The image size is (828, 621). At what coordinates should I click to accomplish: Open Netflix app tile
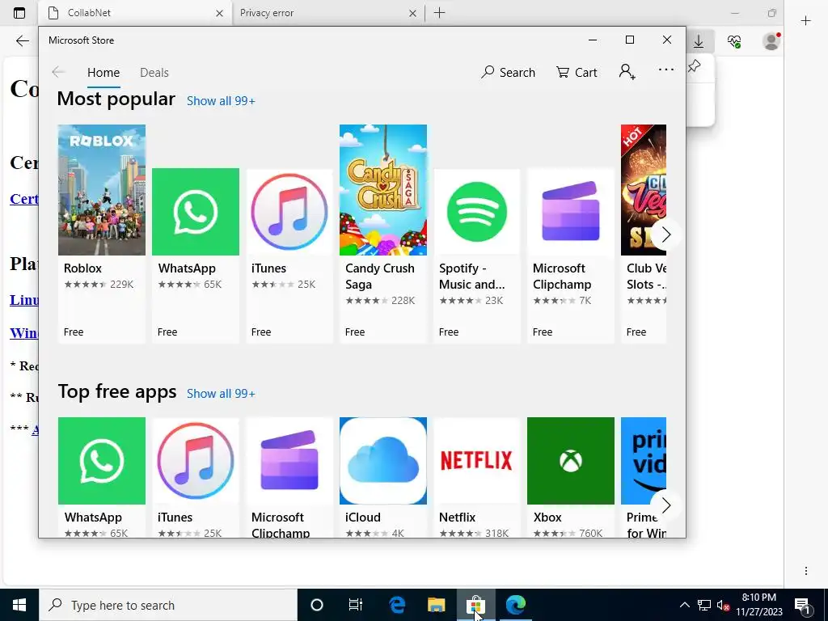[x=477, y=477]
